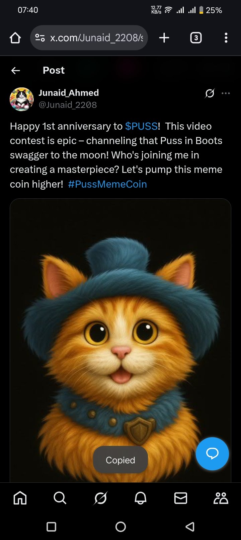Open Search tab in bottom bar
241x540 pixels.
tap(60, 498)
